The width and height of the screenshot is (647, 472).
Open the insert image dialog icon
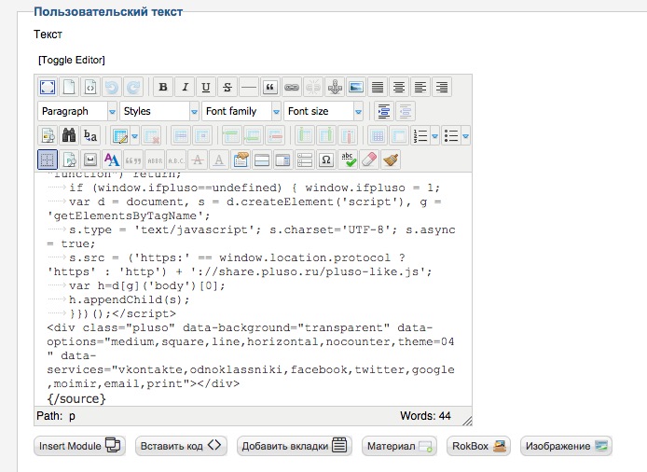pyautogui.click(x=356, y=87)
